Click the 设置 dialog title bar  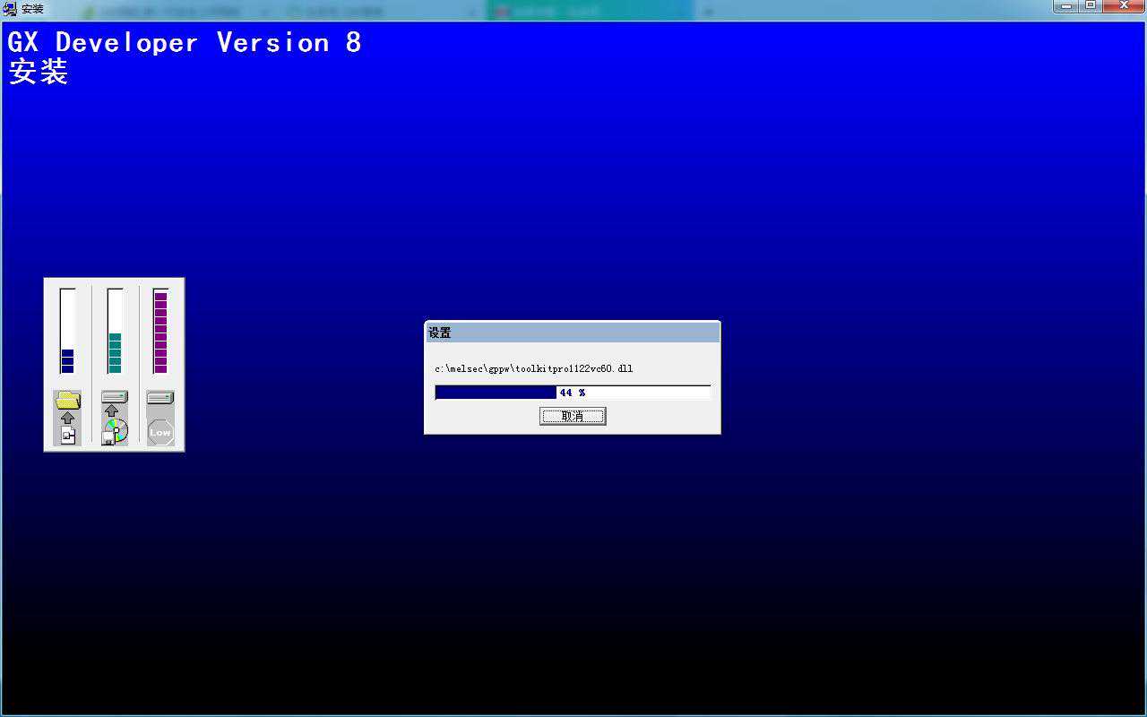(x=572, y=333)
